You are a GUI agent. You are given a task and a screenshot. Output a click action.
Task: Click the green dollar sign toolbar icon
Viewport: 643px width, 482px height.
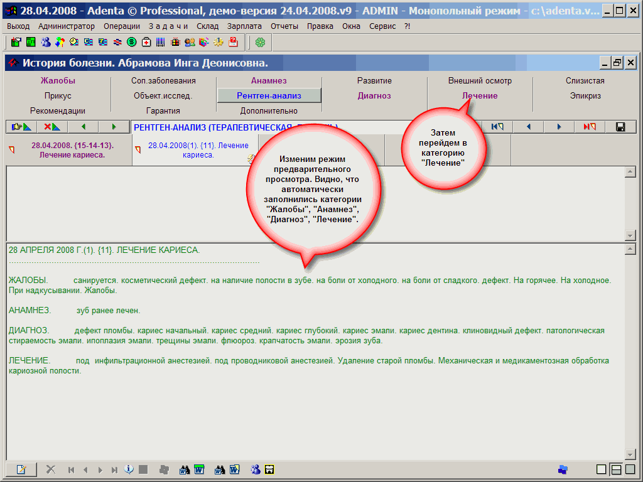(x=132, y=42)
